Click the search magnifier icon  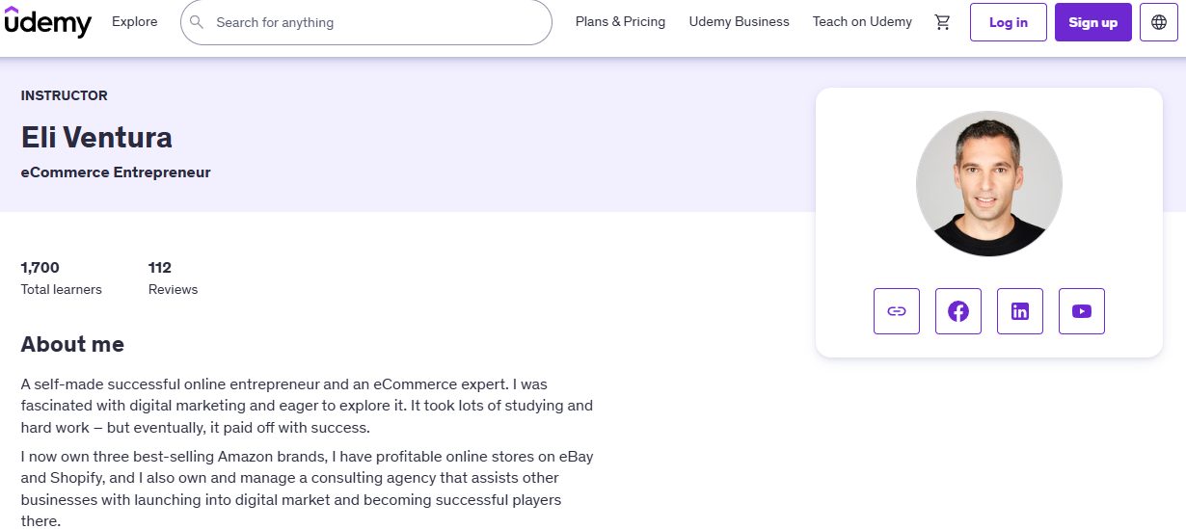click(x=197, y=22)
